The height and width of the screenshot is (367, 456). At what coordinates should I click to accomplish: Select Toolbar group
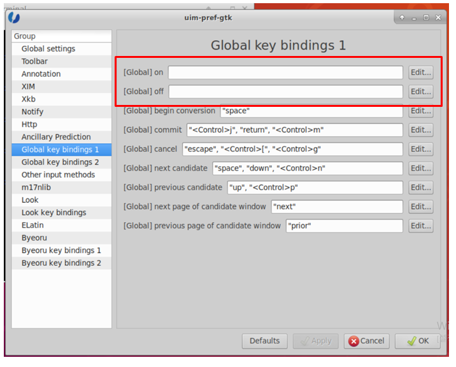[x=61, y=61]
